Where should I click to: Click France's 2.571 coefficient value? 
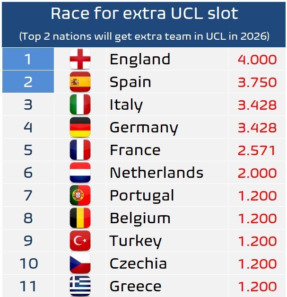coord(257,150)
